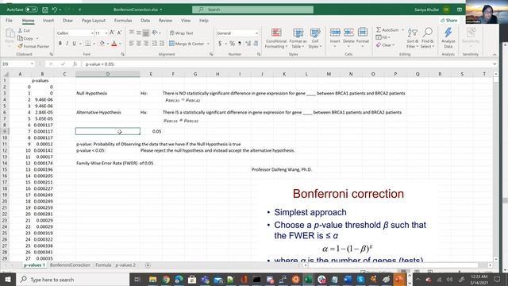Click in the Name Box
508x286 pixels.
tap(16, 64)
